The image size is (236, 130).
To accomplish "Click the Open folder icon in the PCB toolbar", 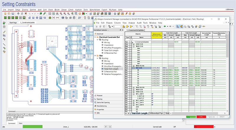I will coord(9,14).
